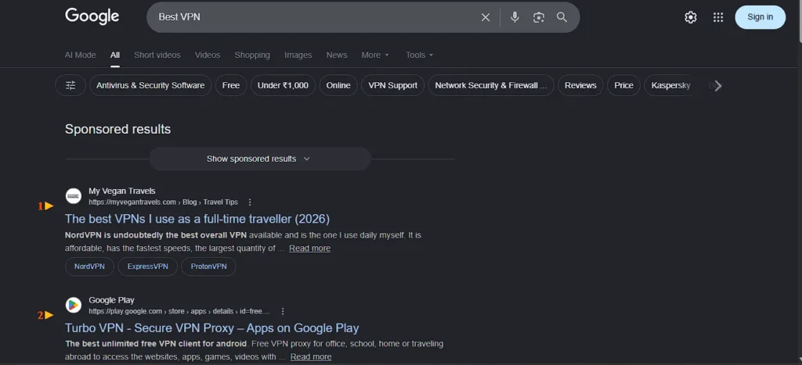Switch to the Shopping tab

tap(252, 55)
